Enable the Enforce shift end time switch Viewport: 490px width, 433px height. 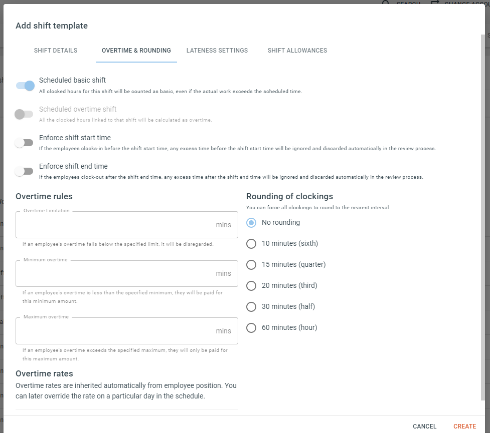coord(24,171)
